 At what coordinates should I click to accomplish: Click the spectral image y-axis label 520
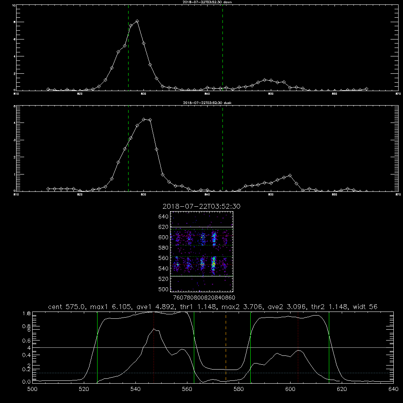pyautogui.click(x=163, y=279)
